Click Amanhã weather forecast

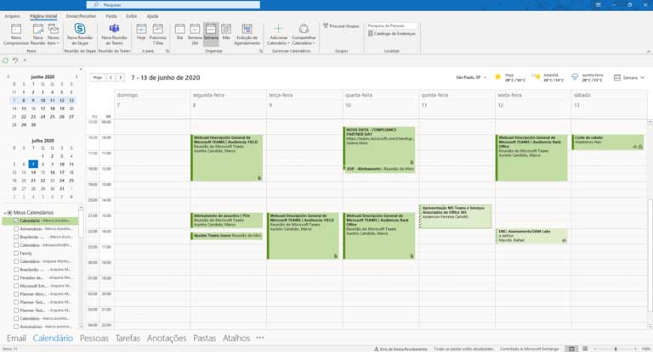pos(548,77)
